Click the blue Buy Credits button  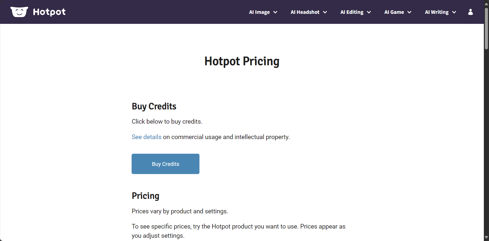166,164
